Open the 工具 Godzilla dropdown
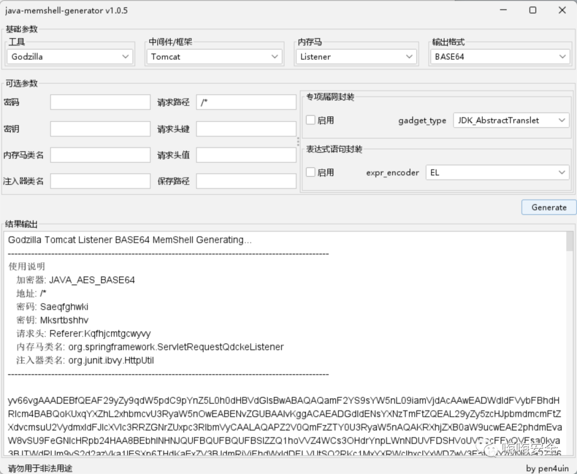The image size is (577, 474). click(70, 57)
